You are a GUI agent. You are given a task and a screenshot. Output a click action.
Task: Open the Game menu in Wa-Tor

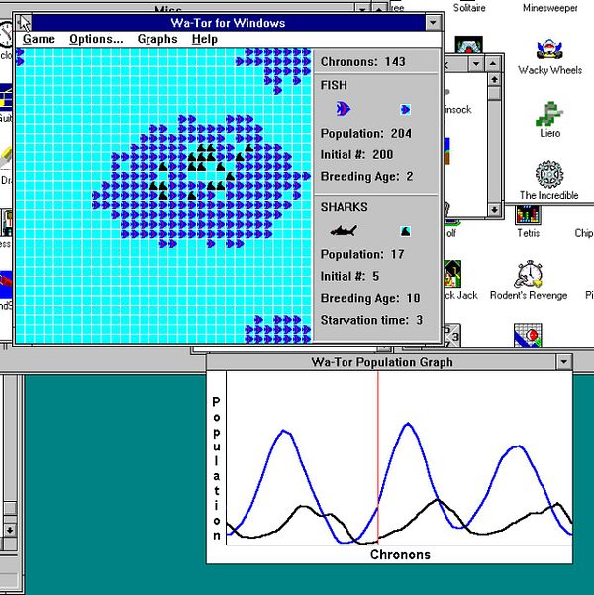(x=39, y=39)
